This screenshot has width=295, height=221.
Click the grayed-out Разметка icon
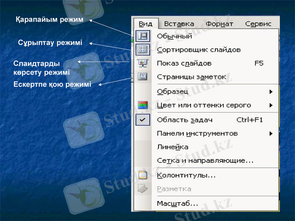[x=142, y=189]
